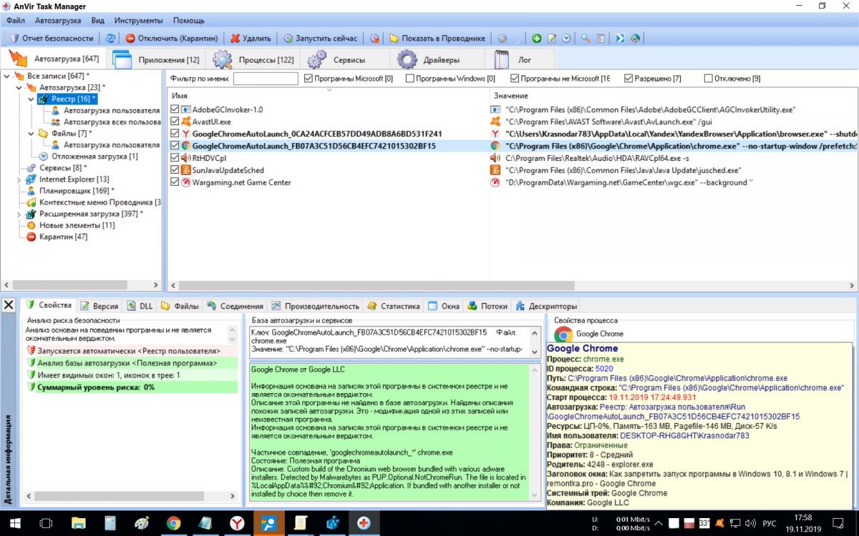Click the Chrome icon in startup list row
Screen dimensions: 859x536
click(186, 146)
